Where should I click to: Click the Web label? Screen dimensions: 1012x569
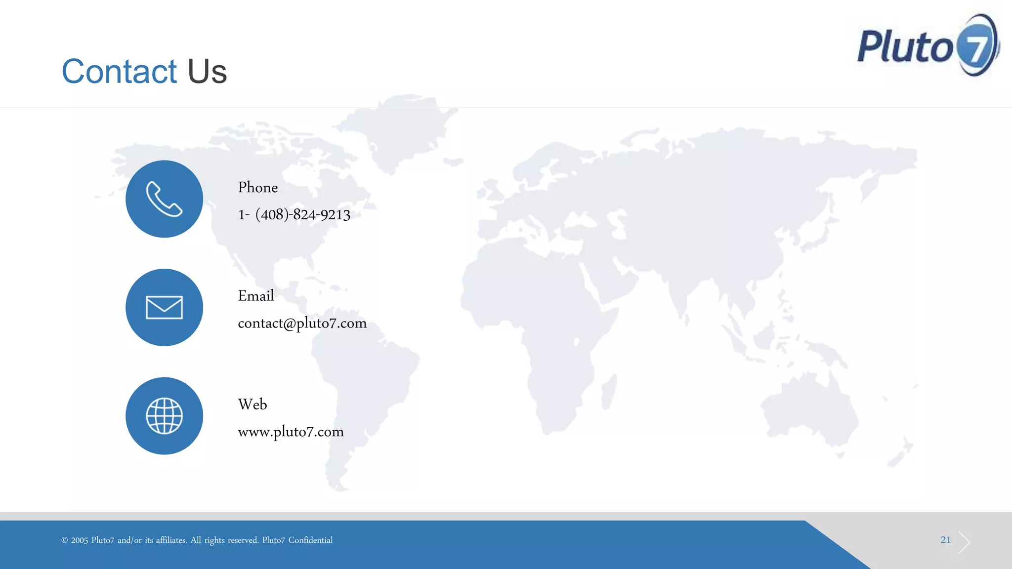coord(252,405)
